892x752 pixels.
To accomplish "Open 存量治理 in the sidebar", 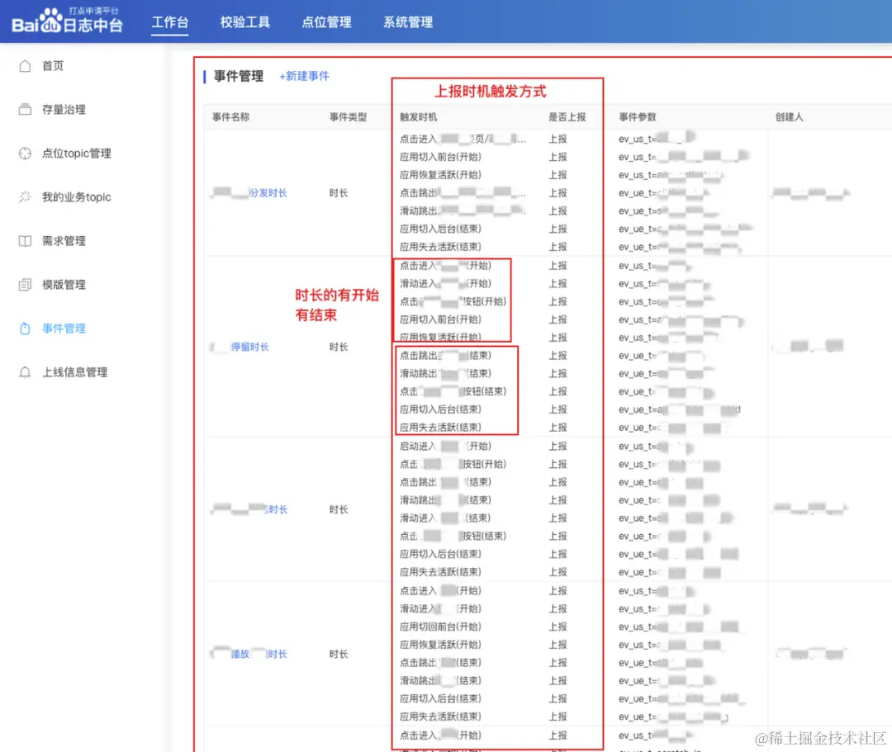I will click(64, 109).
